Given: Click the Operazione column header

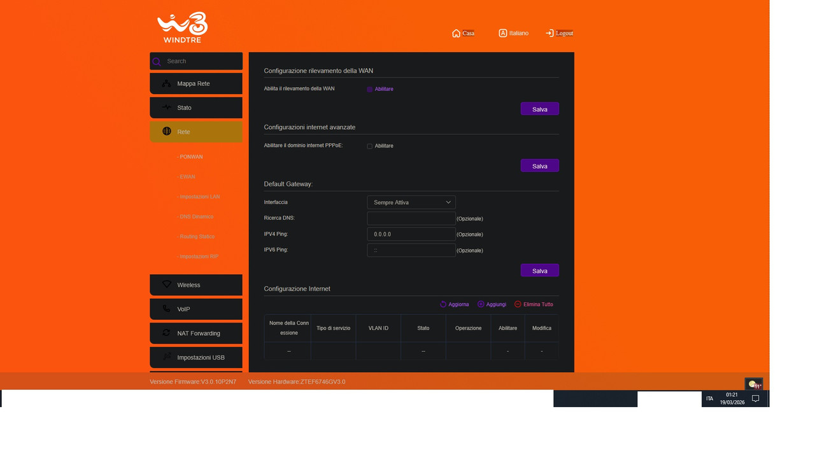Looking at the screenshot, I should coord(468,328).
